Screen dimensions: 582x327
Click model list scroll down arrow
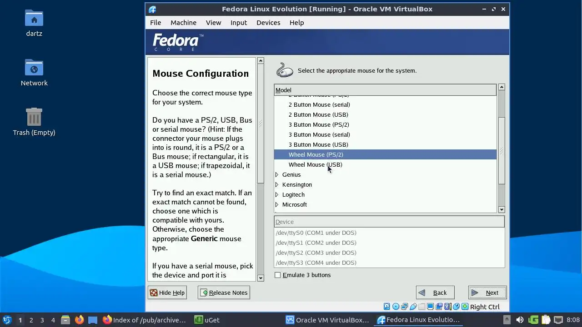pyautogui.click(x=502, y=209)
